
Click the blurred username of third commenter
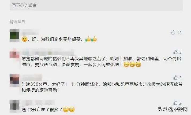click(x=32, y=77)
